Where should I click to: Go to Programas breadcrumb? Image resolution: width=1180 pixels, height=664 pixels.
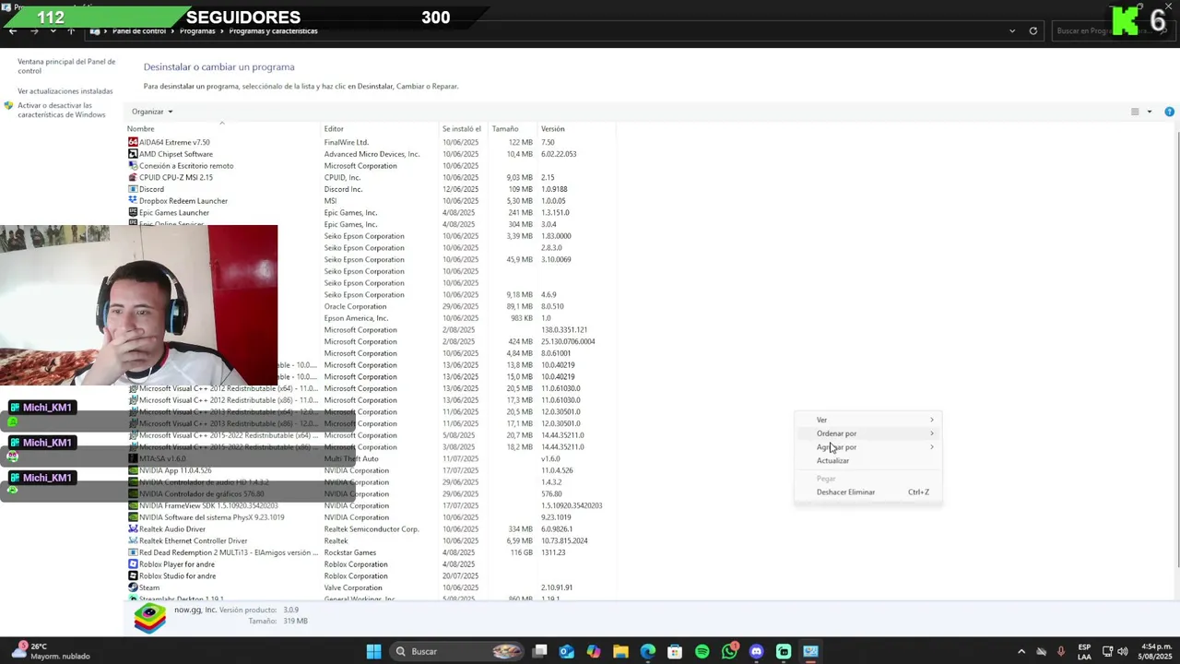tap(197, 31)
